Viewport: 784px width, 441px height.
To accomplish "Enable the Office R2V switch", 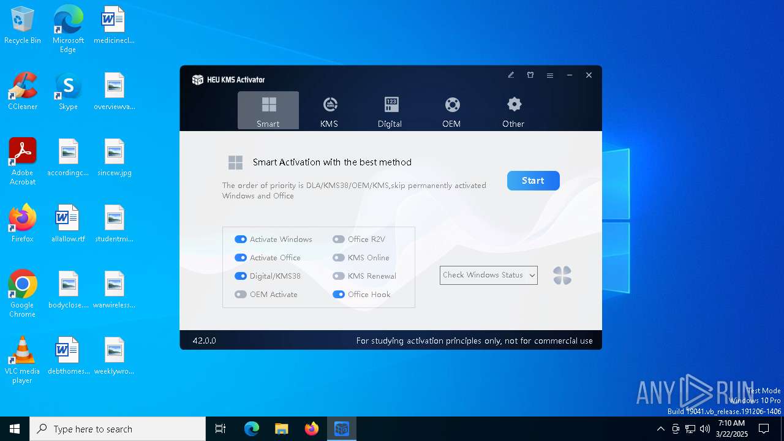I will (x=339, y=239).
